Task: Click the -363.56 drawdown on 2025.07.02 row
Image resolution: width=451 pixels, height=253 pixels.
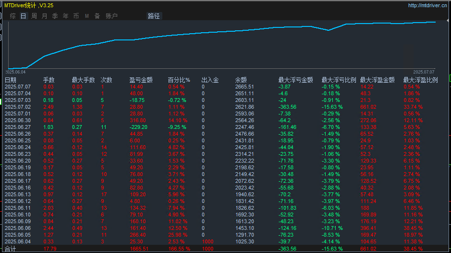Action: point(287,107)
